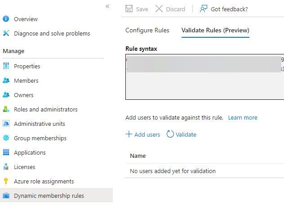
Task: Click the Overview info icon
Action: (6, 19)
